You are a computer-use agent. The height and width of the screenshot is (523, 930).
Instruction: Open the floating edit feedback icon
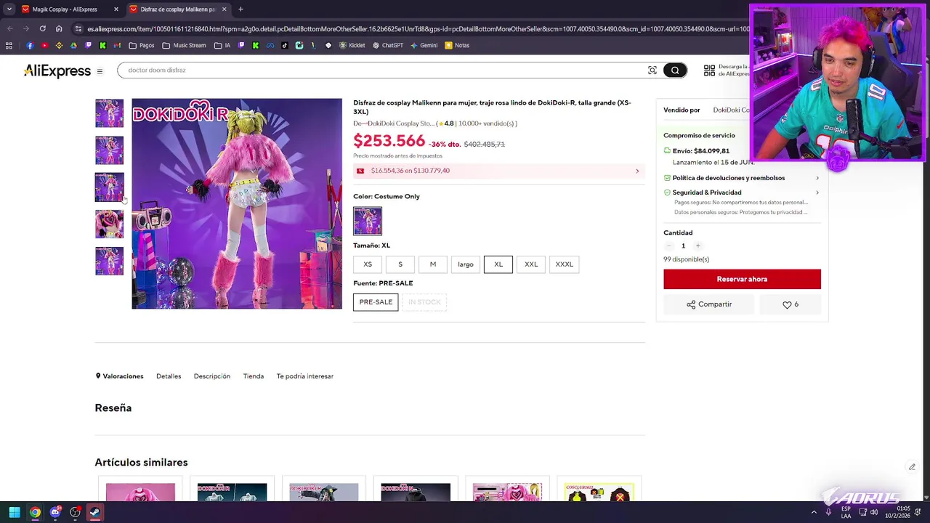coord(912,467)
